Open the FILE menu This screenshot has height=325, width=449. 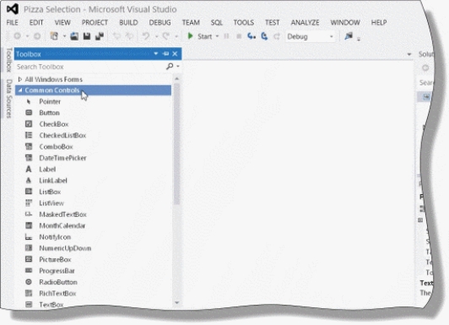[x=13, y=22]
